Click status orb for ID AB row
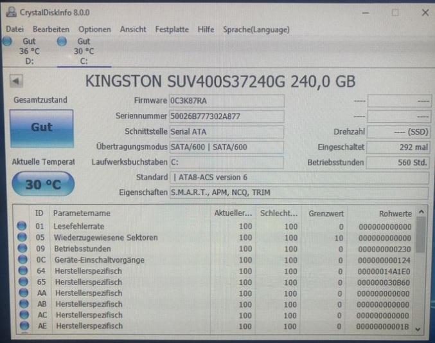 point(24,304)
